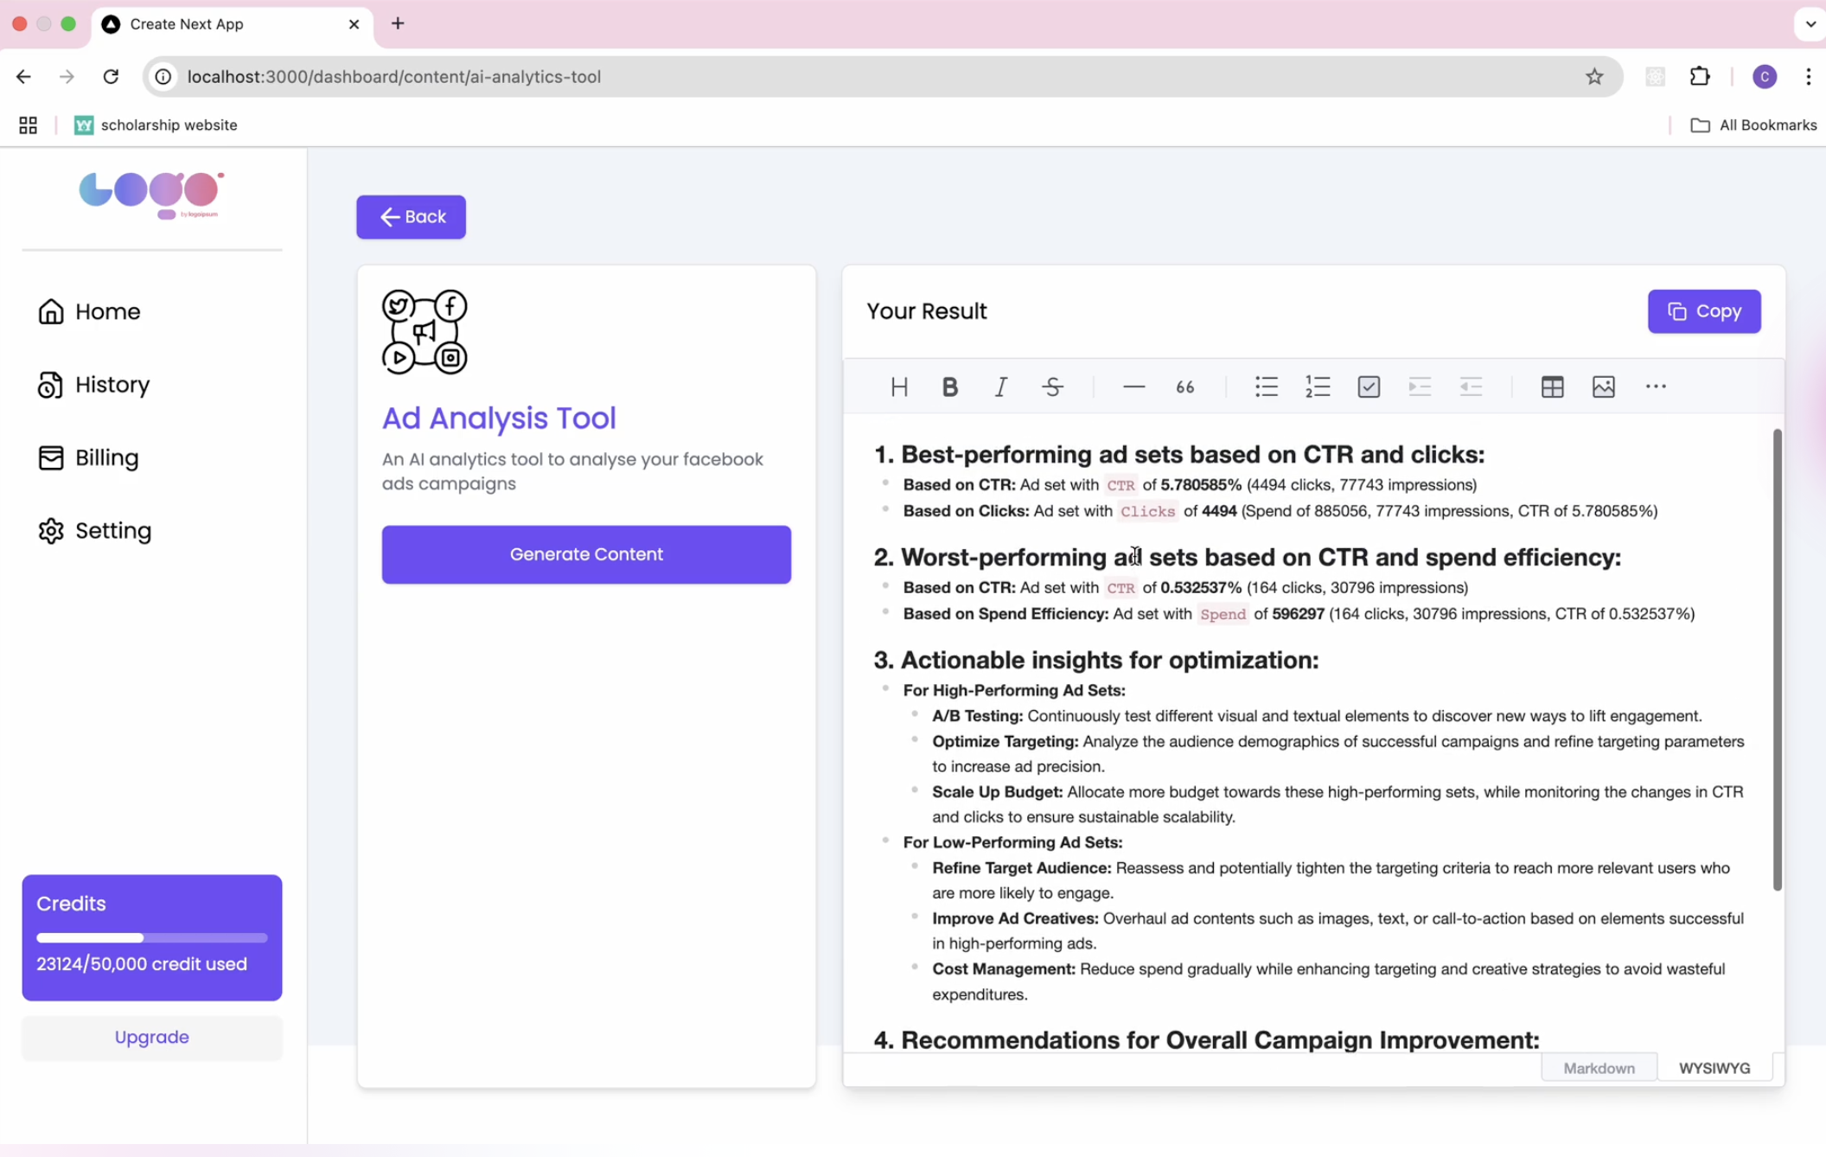1826x1157 pixels.
Task: Create an unordered bullet list
Action: 1266,387
